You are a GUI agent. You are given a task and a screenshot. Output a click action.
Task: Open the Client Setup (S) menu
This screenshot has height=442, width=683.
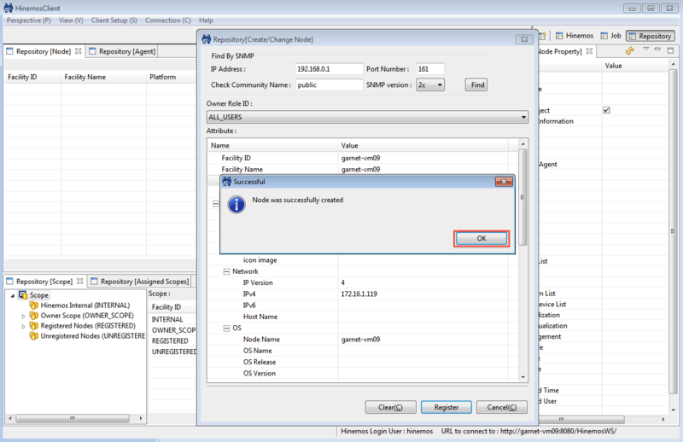[x=114, y=20]
